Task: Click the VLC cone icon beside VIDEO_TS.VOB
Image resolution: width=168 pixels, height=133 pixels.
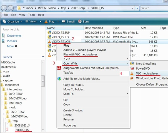Action: (x=49, y=42)
